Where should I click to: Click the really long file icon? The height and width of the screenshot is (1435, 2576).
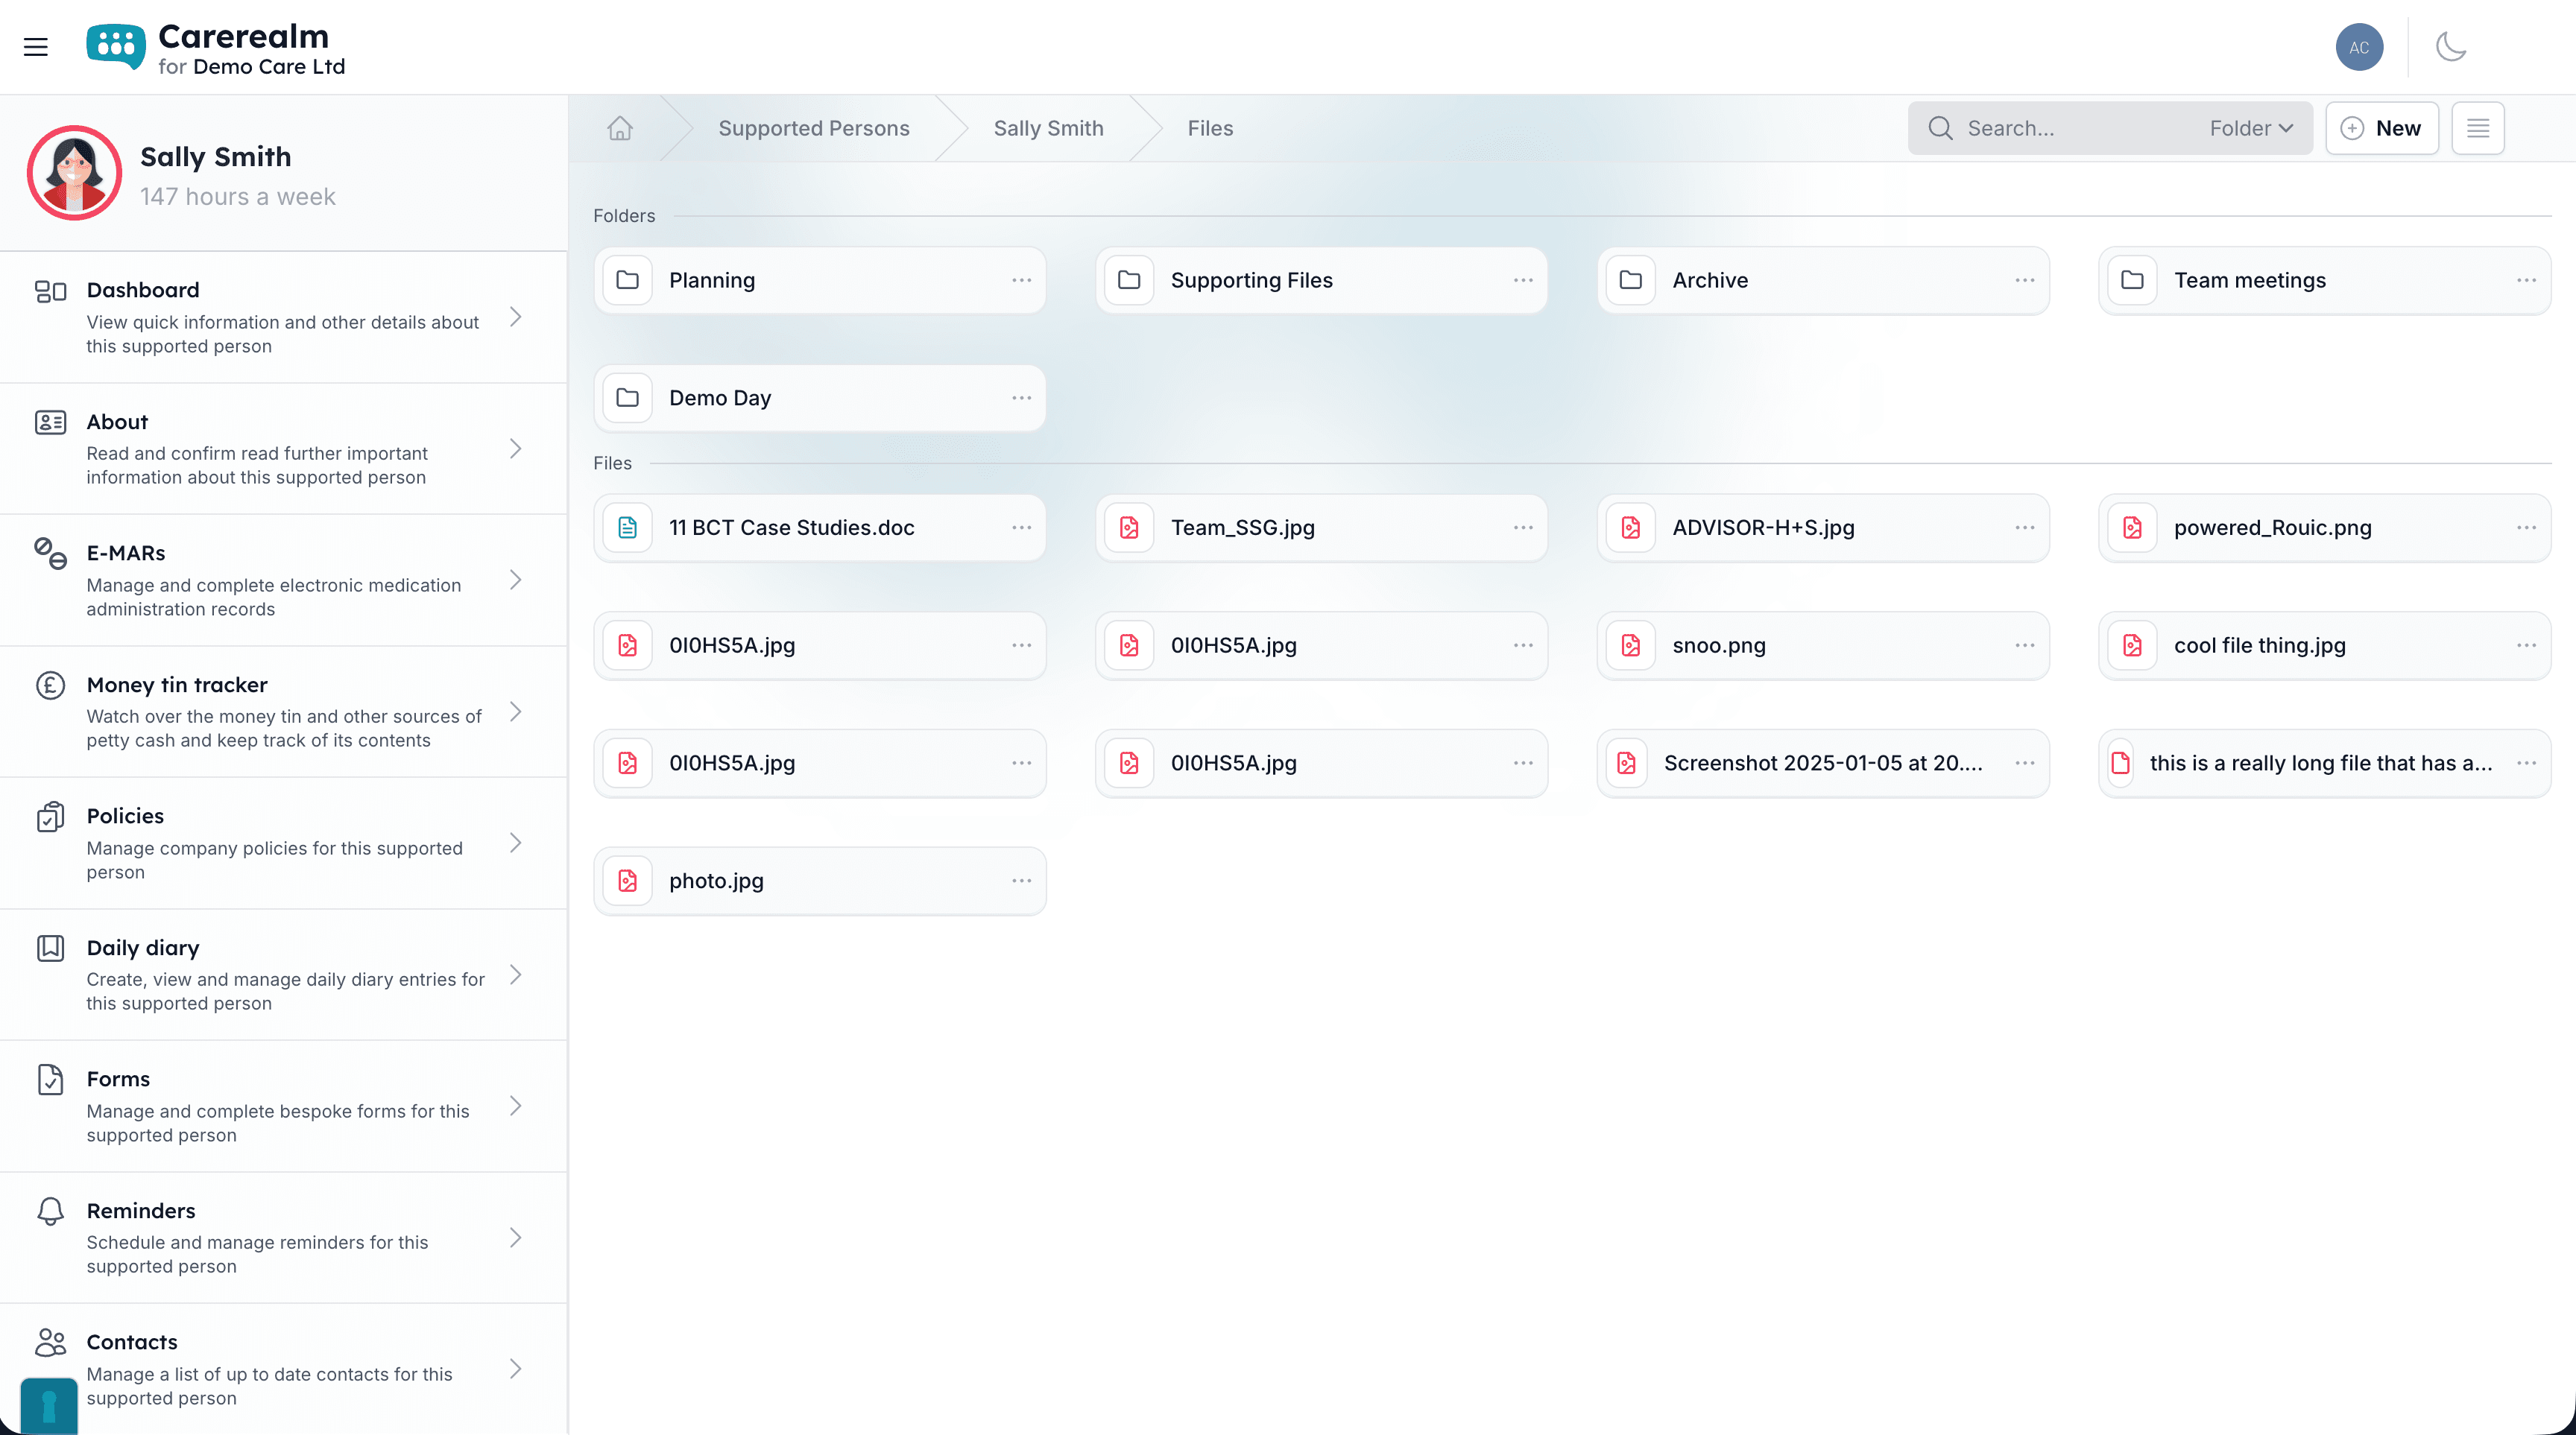[x=2120, y=764]
